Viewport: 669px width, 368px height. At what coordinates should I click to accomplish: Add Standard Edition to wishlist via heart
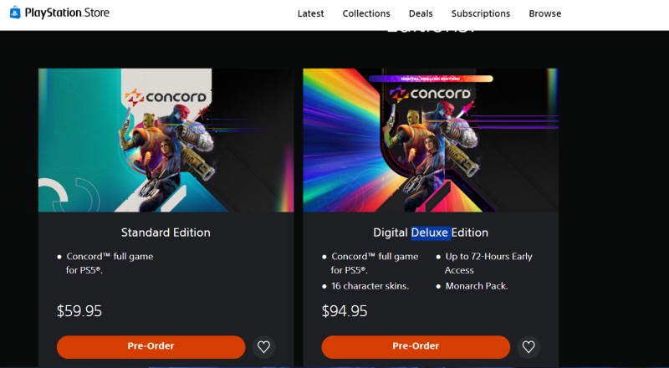click(x=263, y=346)
